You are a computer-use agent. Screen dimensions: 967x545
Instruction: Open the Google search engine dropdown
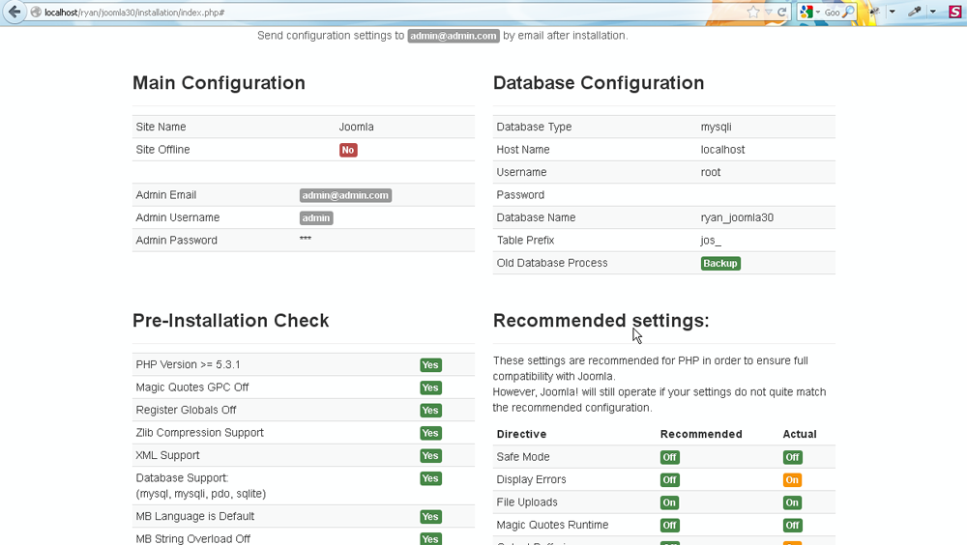click(818, 13)
